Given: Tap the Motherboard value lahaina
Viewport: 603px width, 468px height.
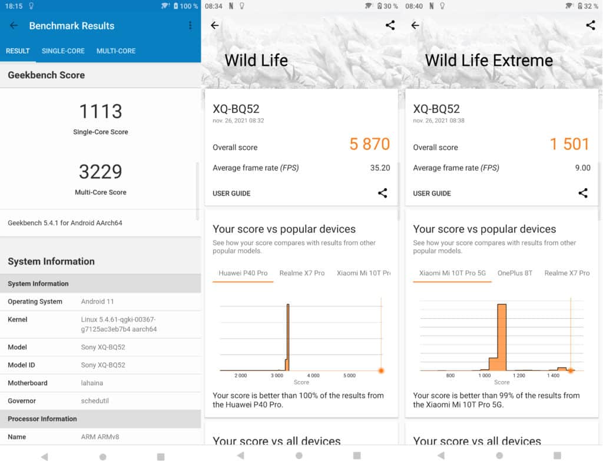Looking at the screenshot, I should [x=92, y=383].
